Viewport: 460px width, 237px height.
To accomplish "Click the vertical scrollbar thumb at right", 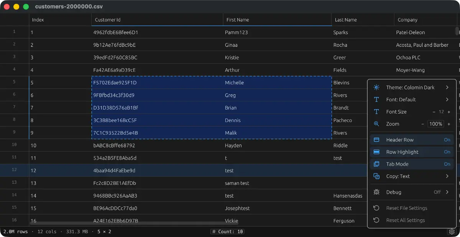I will tap(457, 31).
